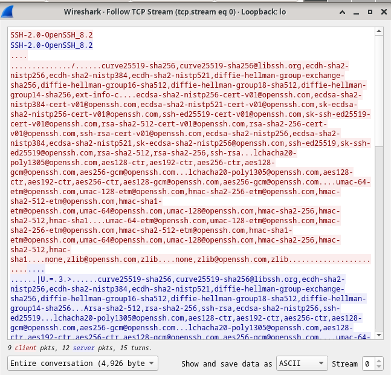The width and height of the screenshot is (391, 375).
Task: Click the Stream number input field
Action: pos(369,364)
